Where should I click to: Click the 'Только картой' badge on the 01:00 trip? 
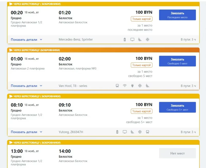[x=141, y=65]
